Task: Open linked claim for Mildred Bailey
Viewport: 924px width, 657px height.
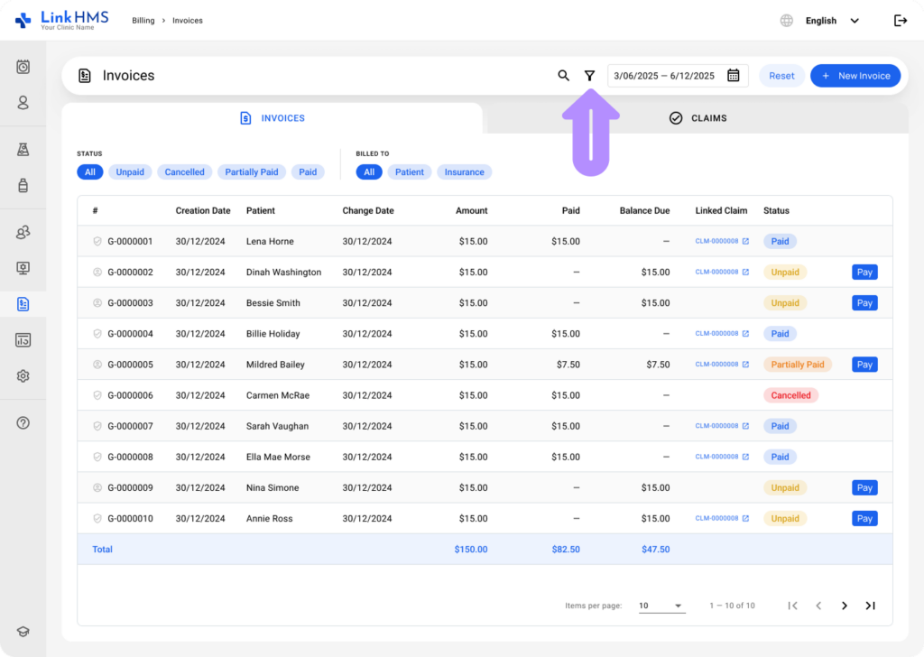Action: (x=722, y=365)
